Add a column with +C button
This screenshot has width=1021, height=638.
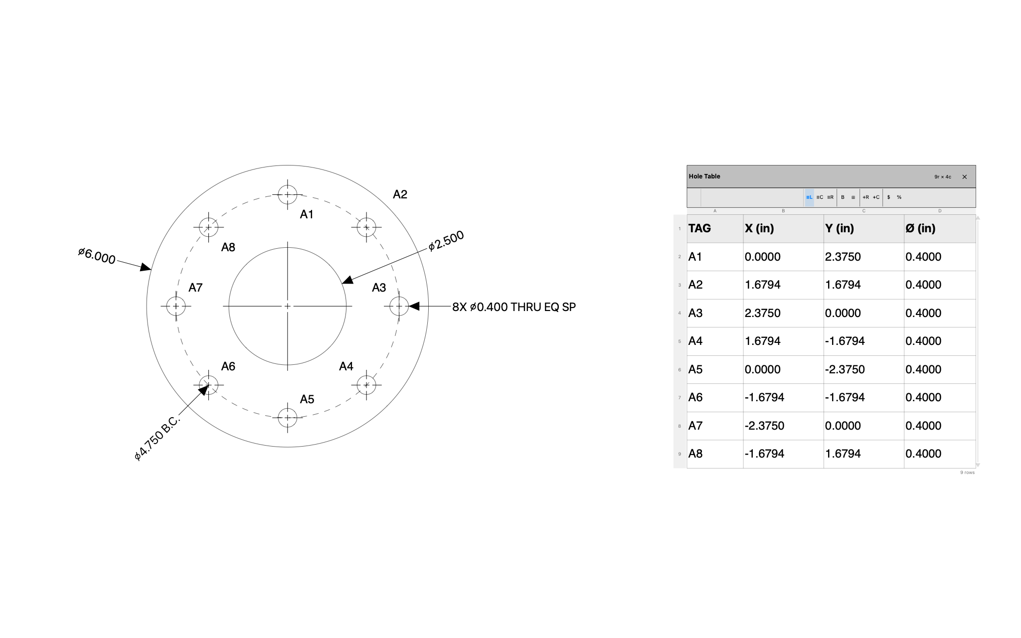point(876,197)
